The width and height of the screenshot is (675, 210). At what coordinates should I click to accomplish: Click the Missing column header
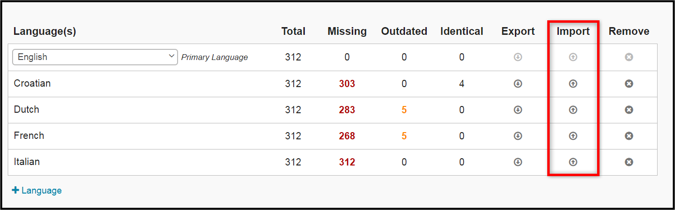coord(347,31)
